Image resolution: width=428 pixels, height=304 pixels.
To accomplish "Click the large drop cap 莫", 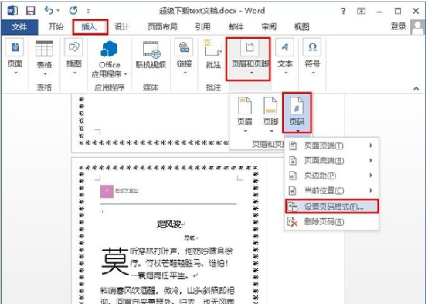I will click(115, 261).
